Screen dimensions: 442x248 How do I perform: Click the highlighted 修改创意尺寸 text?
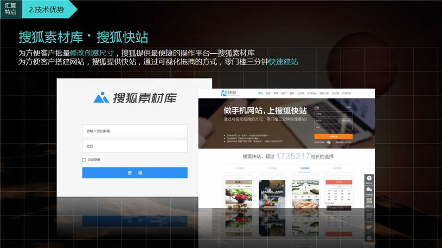(92, 53)
